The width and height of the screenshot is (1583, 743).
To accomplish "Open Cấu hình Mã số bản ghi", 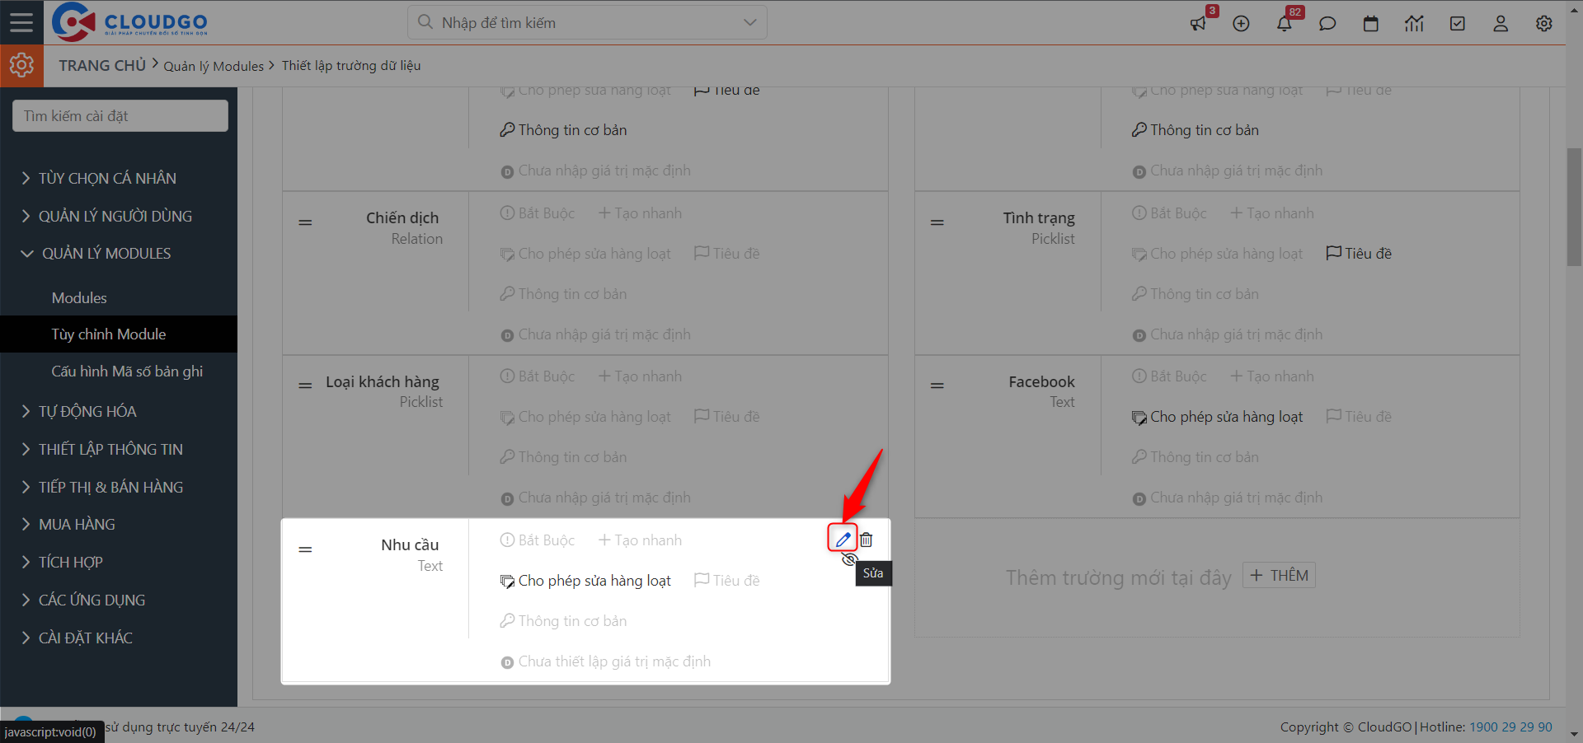I will coord(127,371).
